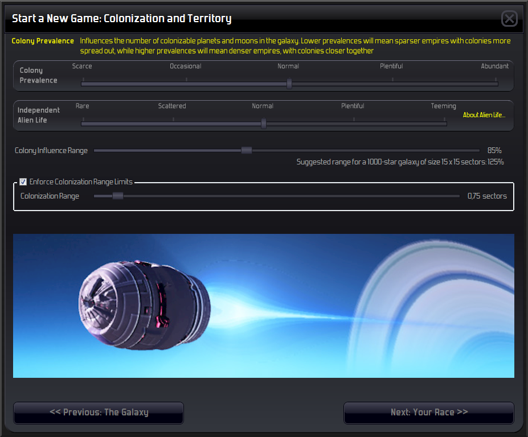Click the Colony Influence Range slider handle
Viewport: 528px width, 437px height.
coord(247,150)
